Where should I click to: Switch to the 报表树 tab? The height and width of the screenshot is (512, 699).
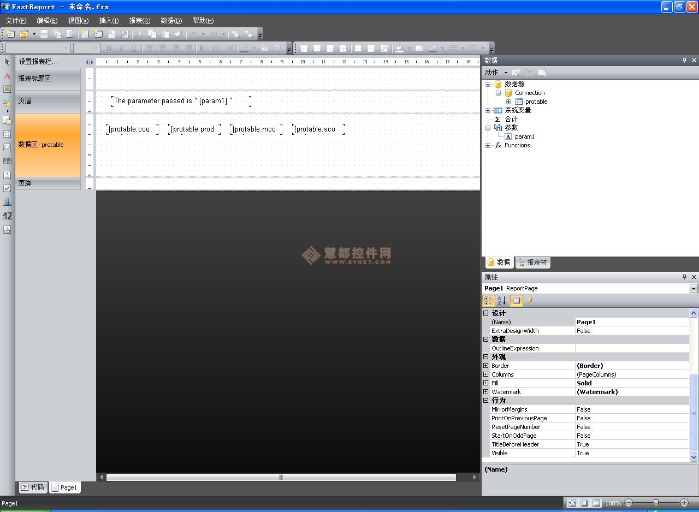coord(532,263)
